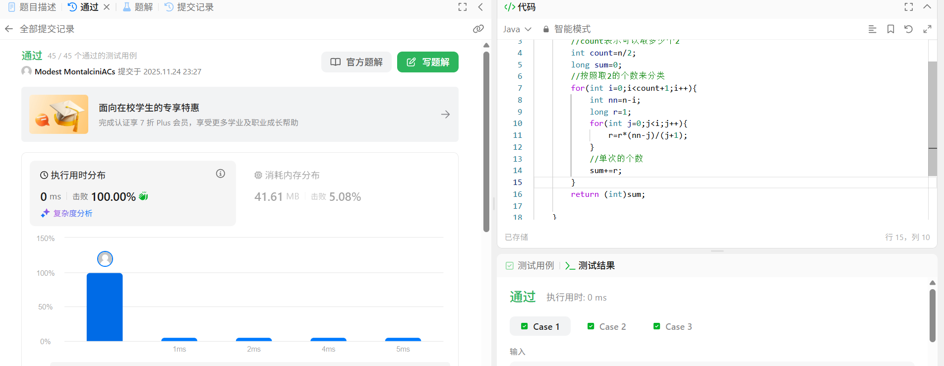Click the test result panel scrollbar
Viewport: 944px width, 366px height.
tap(933, 315)
